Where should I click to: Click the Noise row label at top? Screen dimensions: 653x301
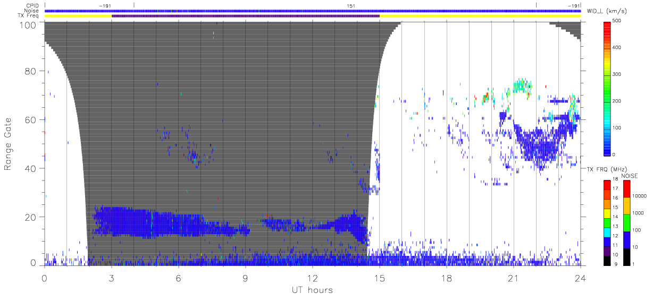coord(32,11)
